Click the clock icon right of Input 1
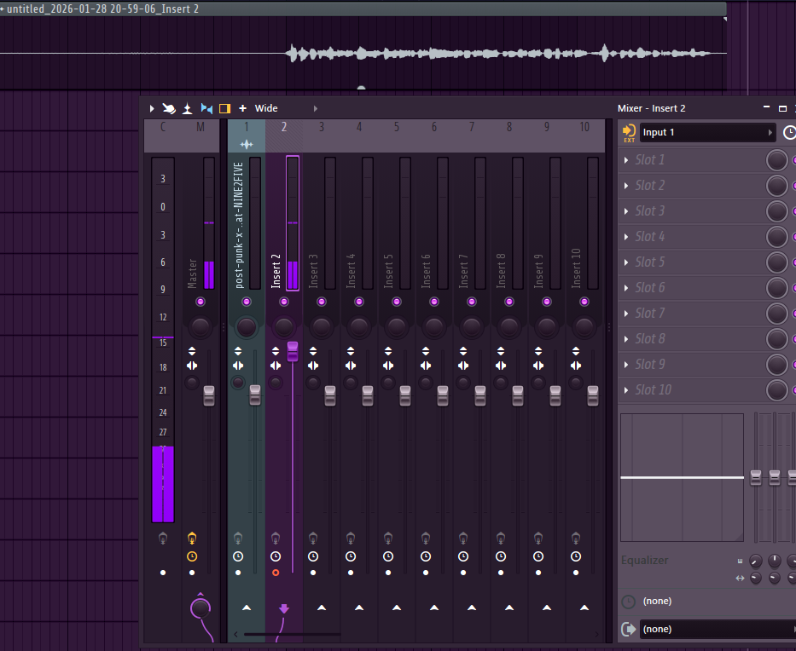Viewport: 796px width, 651px height. (x=788, y=132)
